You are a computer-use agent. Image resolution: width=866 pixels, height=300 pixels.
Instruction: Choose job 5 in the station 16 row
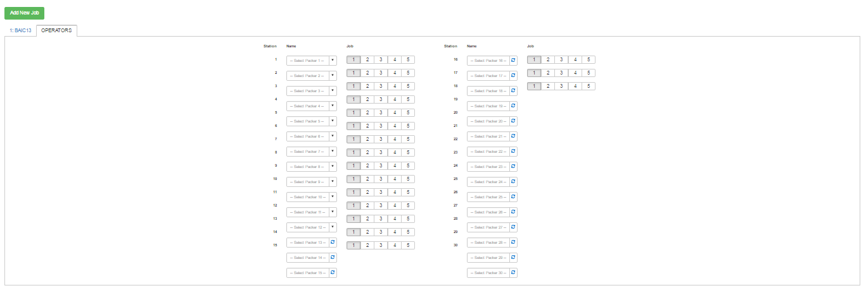tap(589, 60)
